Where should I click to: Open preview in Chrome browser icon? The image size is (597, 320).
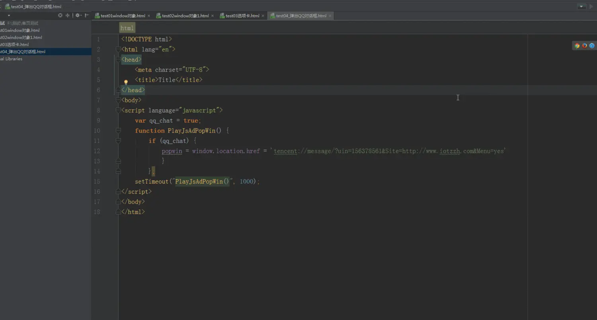[x=577, y=46]
